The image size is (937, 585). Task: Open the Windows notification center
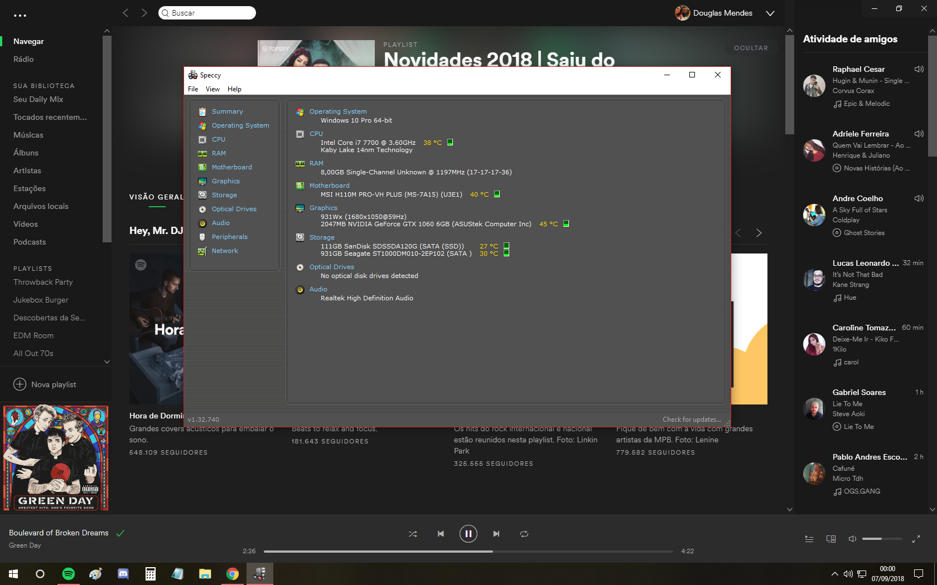click(x=919, y=574)
